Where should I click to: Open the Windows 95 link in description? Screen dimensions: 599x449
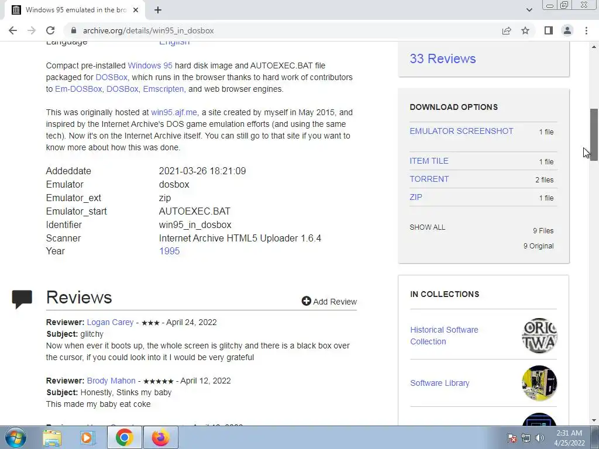[x=150, y=65]
